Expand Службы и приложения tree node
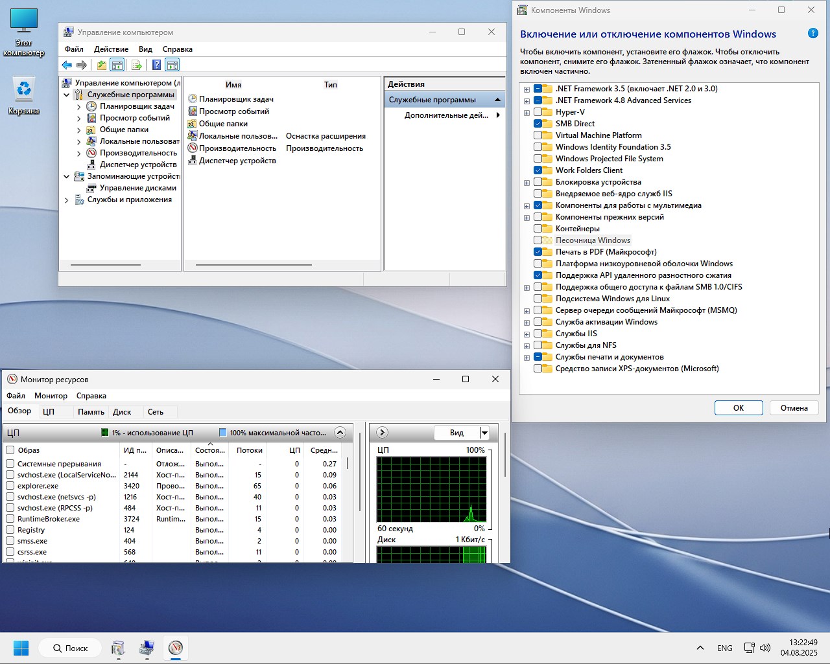830x664 pixels. 66,200
